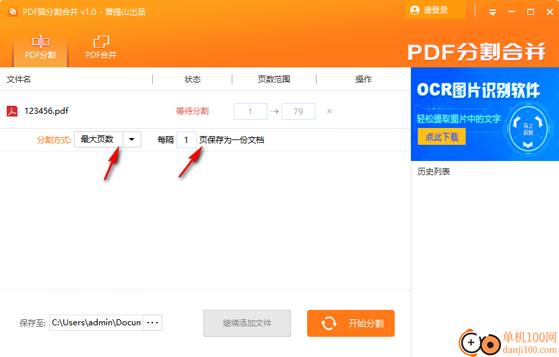Viewport: 559px width, 357px height.
Task: Switch to the PDF合并 tab
Action: click(101, 48)
